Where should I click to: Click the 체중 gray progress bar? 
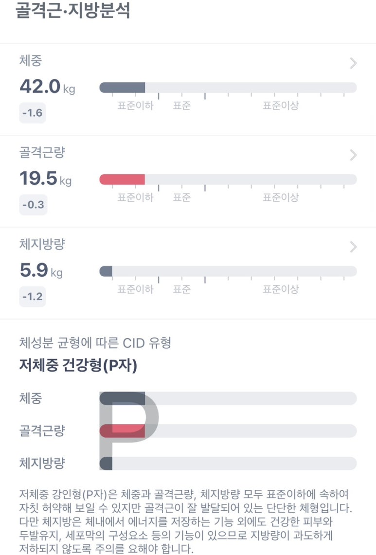228,88
